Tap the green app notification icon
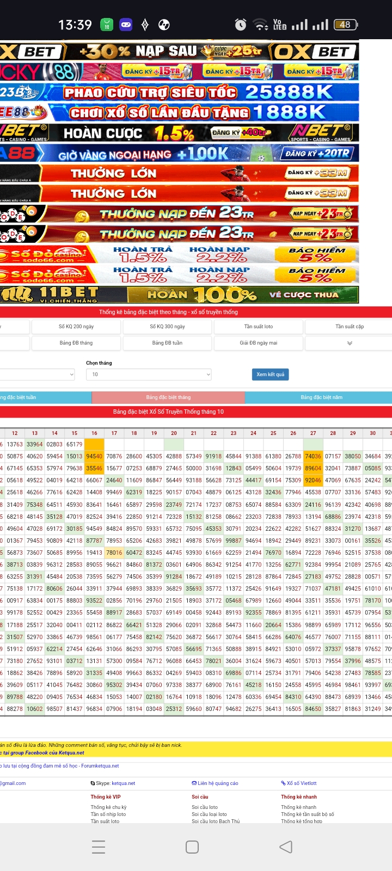 tap(107, 24)
